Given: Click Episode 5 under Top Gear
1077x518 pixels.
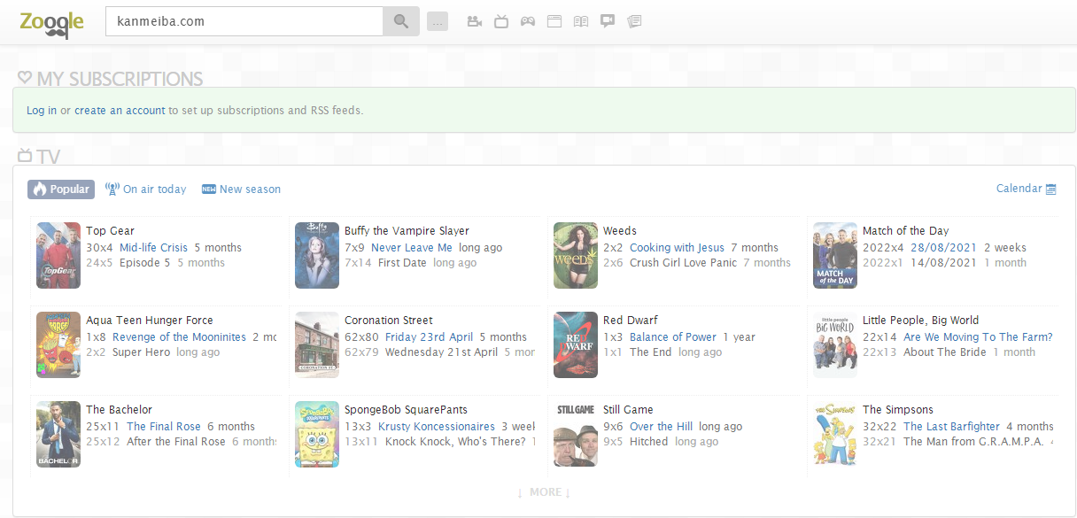Looking at the screenshot, I should click(144, 263).
